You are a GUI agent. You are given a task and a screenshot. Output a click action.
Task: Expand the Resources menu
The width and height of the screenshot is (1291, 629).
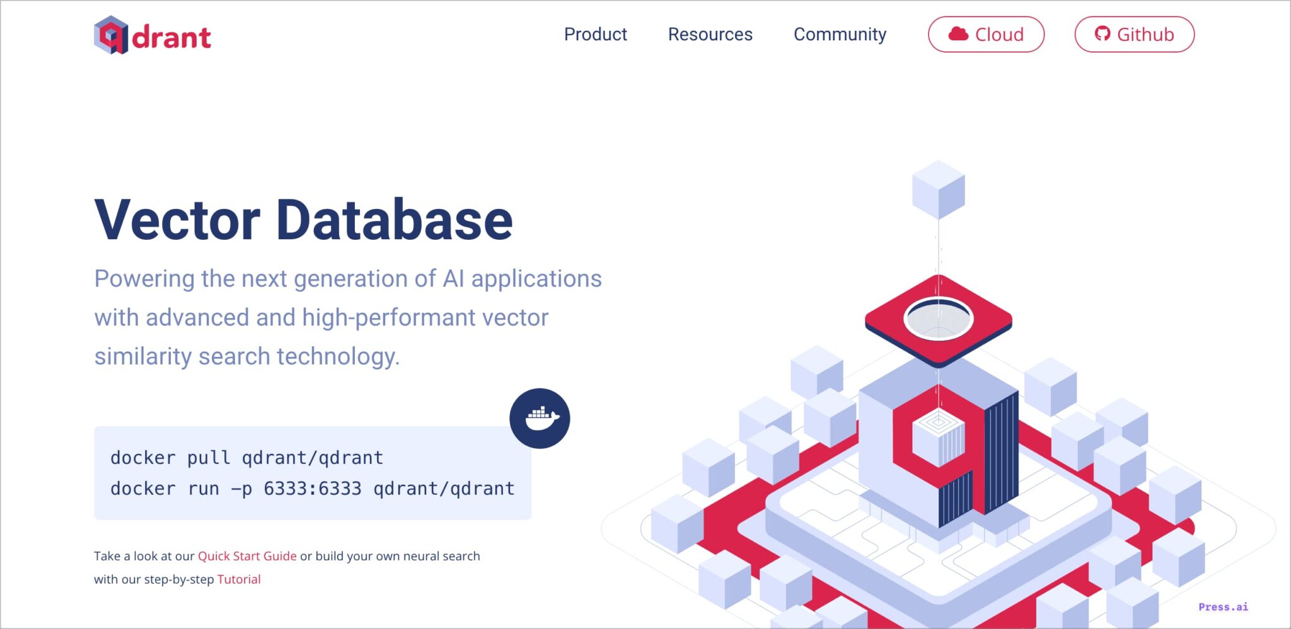[x=710, y=34]
